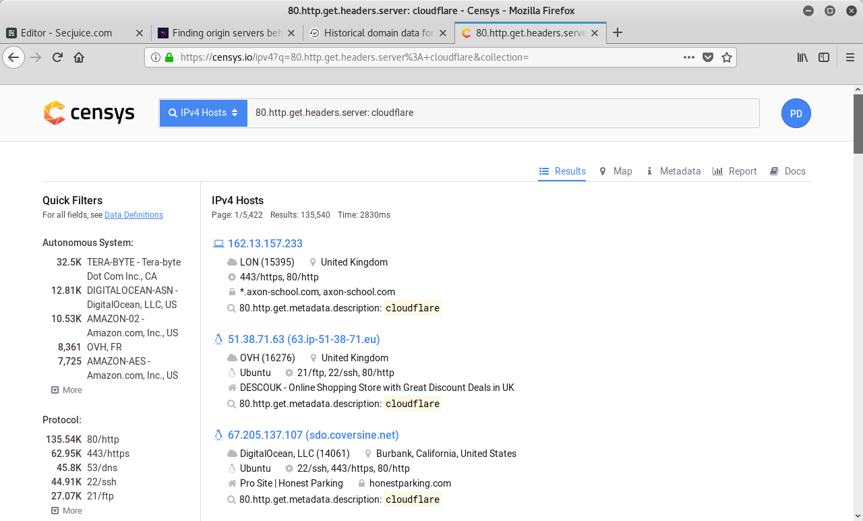Open the Map view tab
863x521 pixels.
616,171
